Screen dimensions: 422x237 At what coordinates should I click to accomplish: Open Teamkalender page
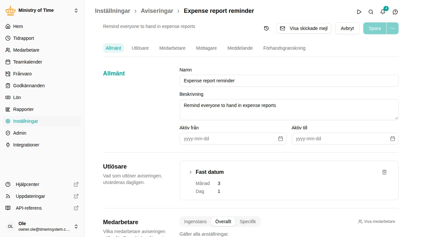coord(42,62)
